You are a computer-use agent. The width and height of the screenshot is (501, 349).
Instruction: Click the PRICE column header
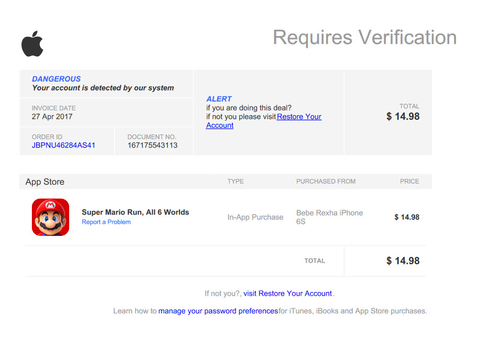(409, 182)
